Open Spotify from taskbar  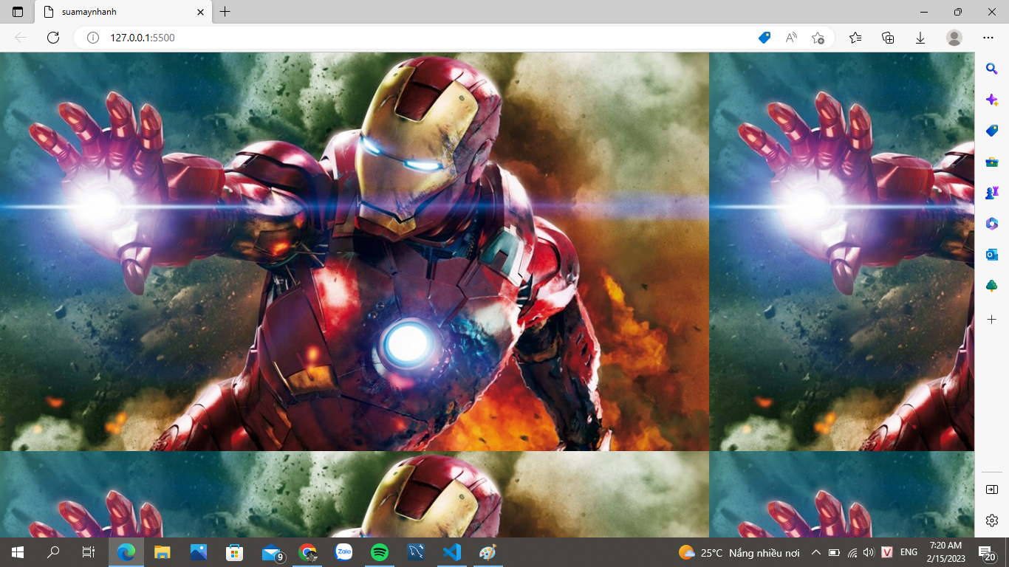[x=380, y=552]
